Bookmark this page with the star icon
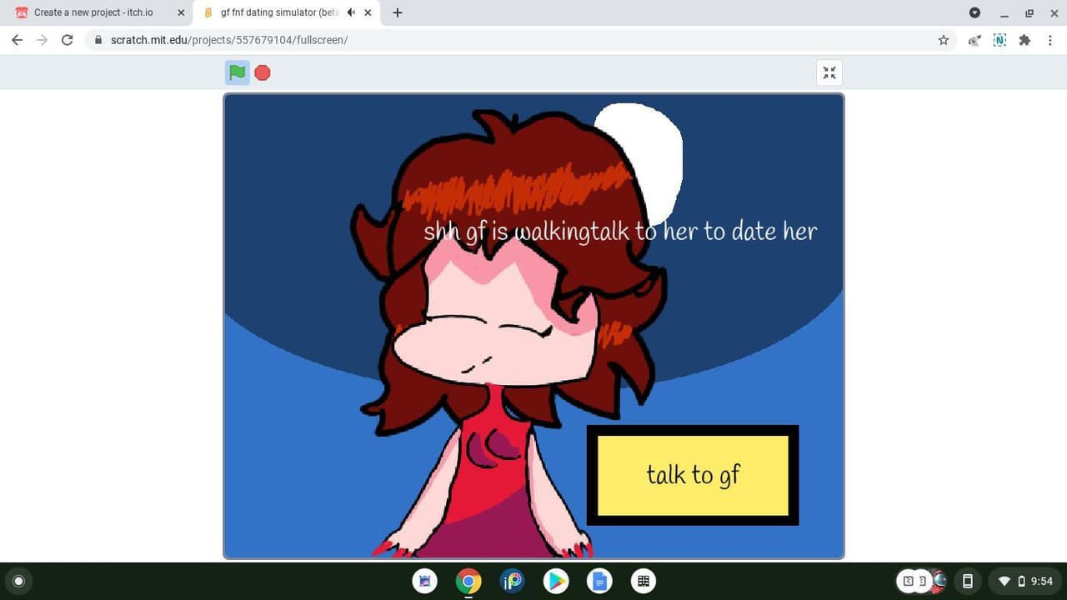The width and height of the screenshot is (1067, 600). coord(944,40)
